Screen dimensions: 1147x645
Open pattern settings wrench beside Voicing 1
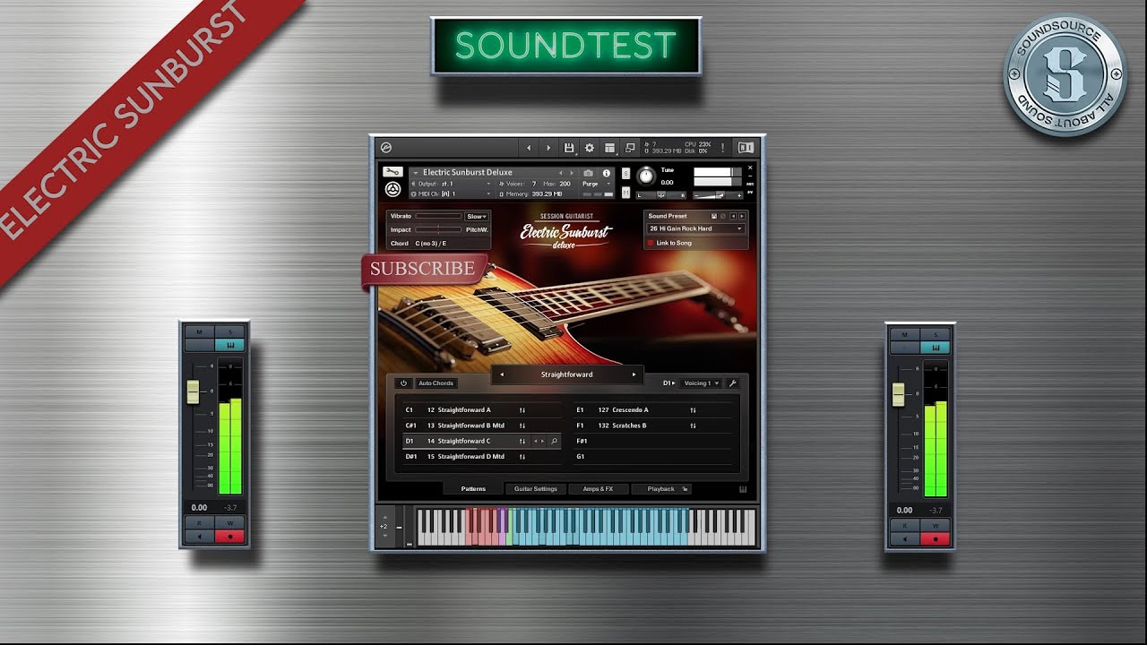(733, 383)
